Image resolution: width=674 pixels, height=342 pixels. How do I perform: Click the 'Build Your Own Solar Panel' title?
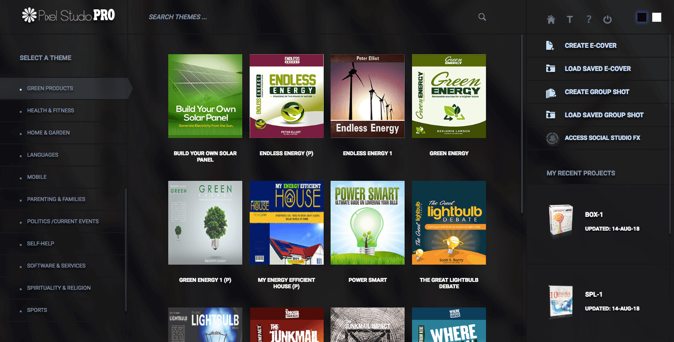tap(205, 157)
